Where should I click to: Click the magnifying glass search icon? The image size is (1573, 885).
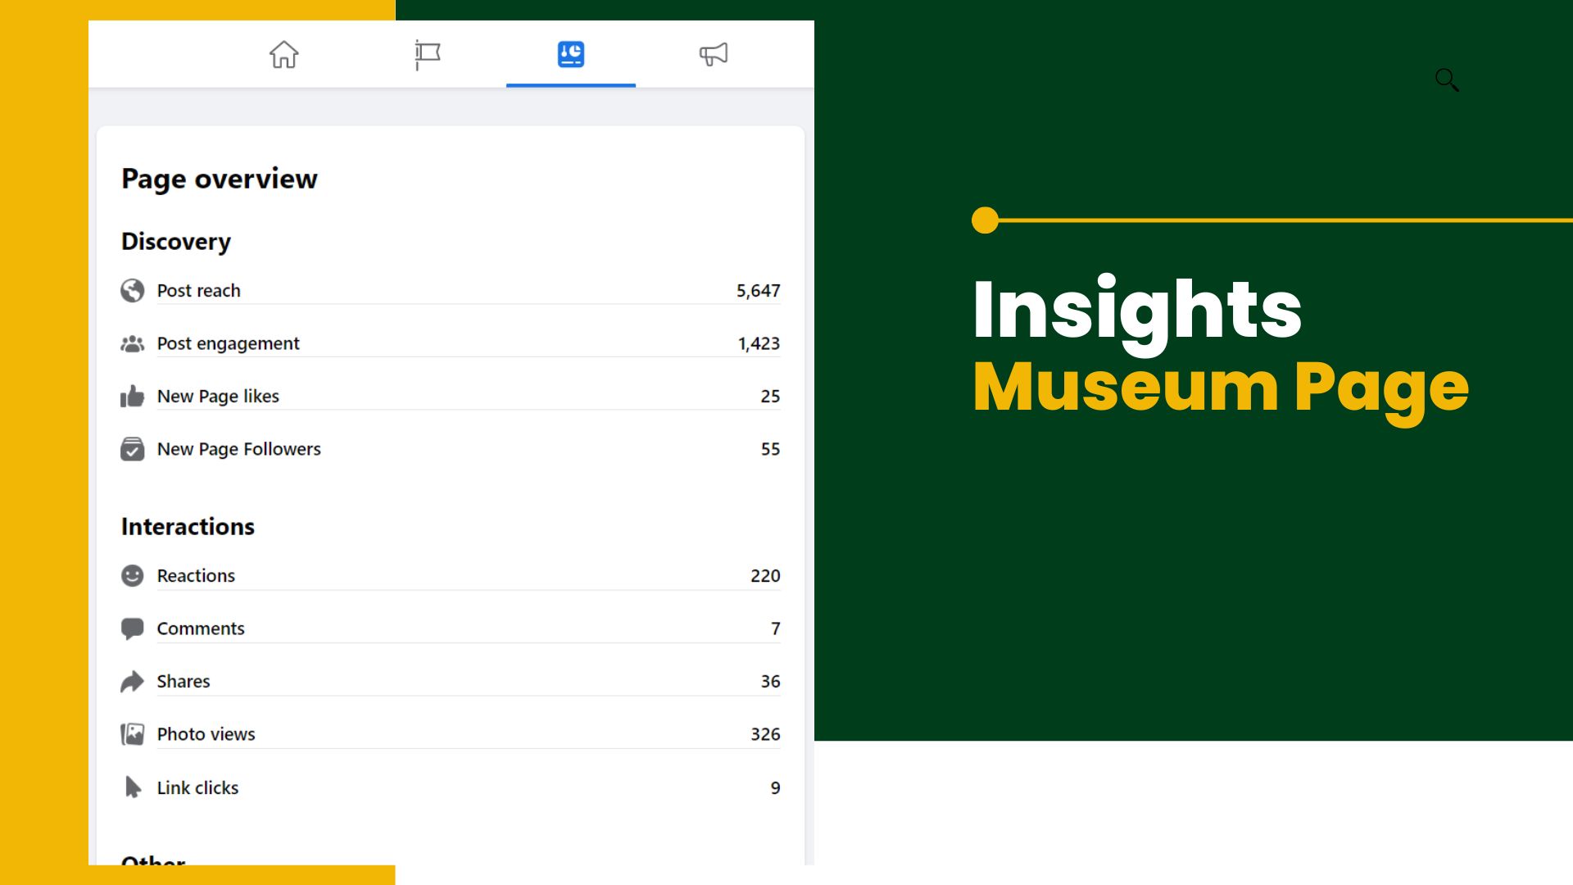[x=1447, y=79]
